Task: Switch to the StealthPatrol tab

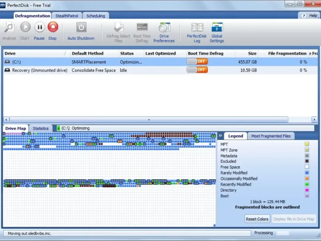Action: coord(67,16)
